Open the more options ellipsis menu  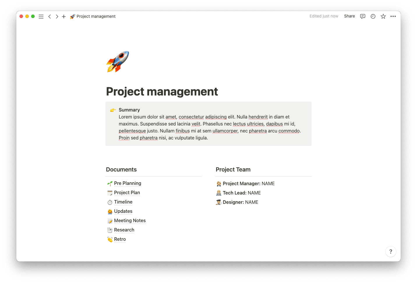393,17
